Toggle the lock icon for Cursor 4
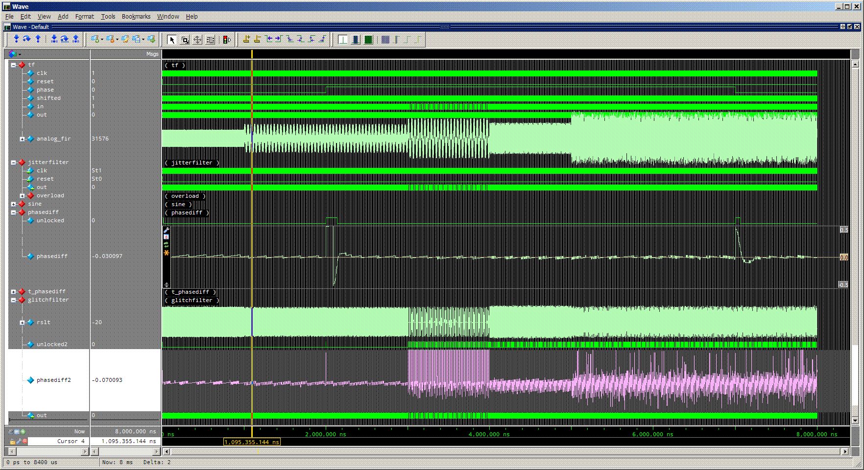 click(12, 441)
